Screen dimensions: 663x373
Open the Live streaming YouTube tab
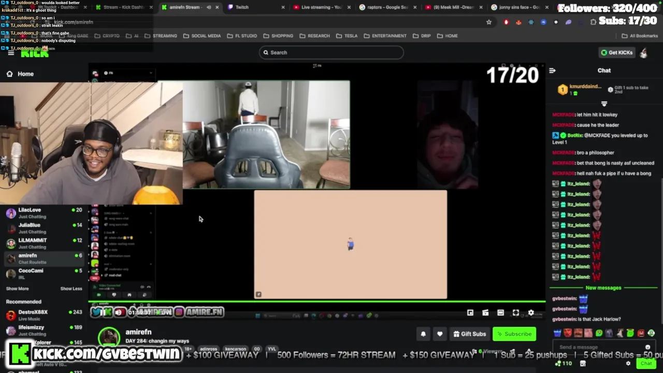coord(322,7)
